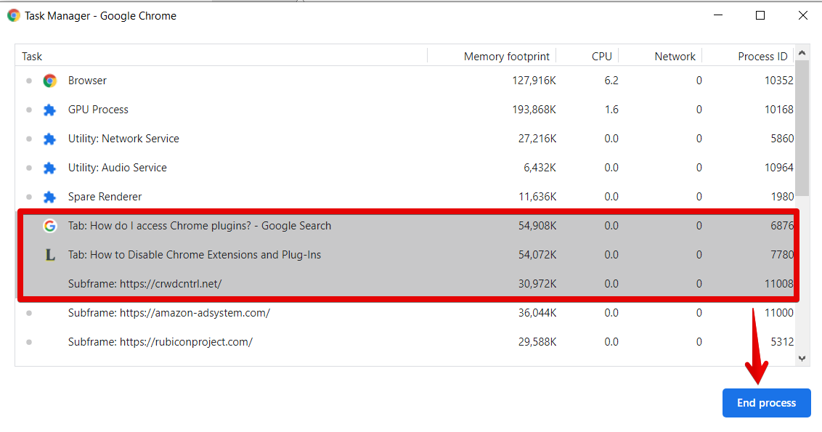This screenshot has height=432, width=822.
Task: Sort by Memory footprint column header
Action: pos(508,56)
